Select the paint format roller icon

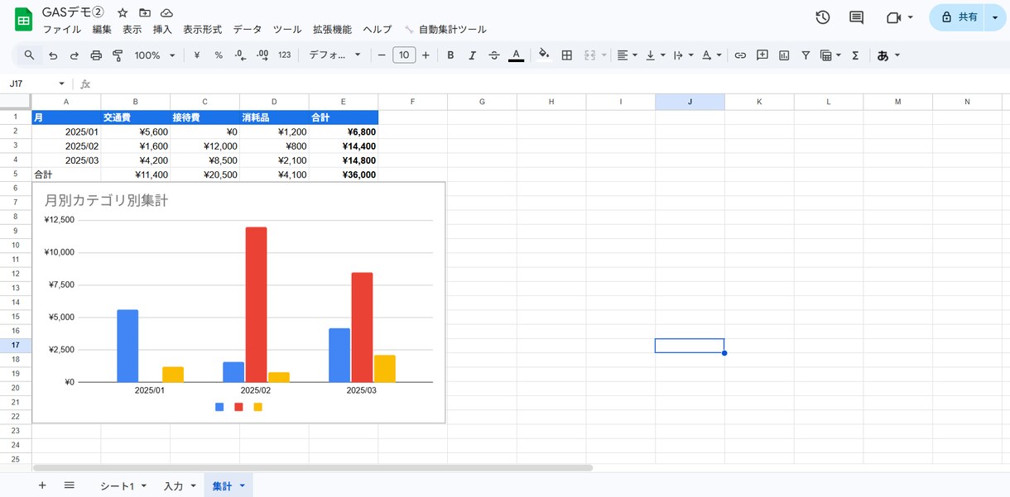[x=118, y=55]
